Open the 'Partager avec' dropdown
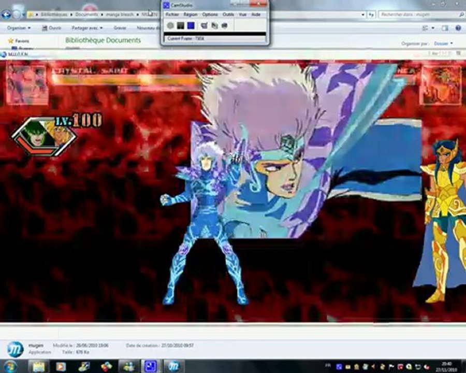Screen dimensions: 466x373 (x=87, y=27)
